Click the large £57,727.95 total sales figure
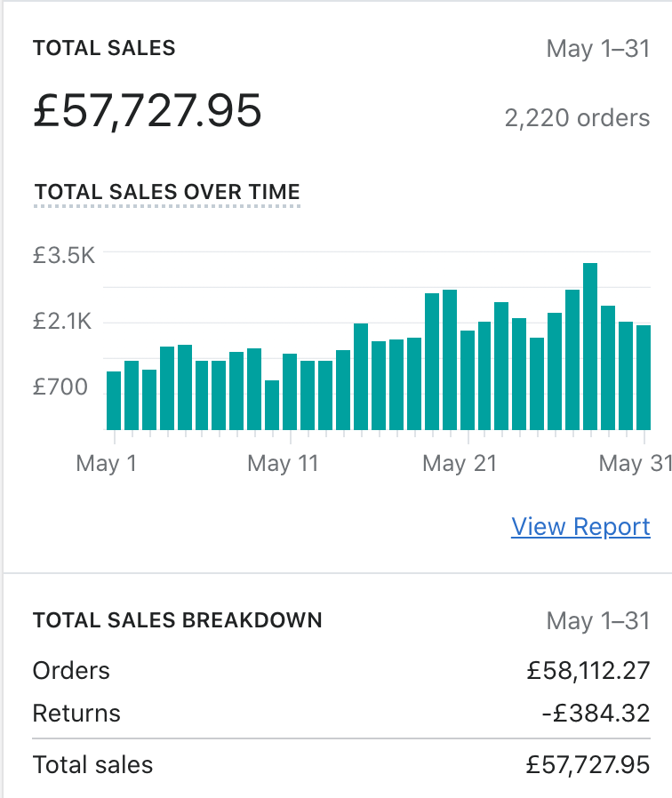 coord(148,111)
